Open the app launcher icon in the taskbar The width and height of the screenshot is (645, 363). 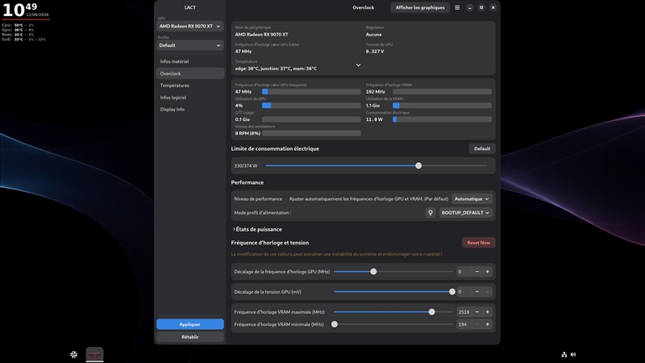(73, 354)
